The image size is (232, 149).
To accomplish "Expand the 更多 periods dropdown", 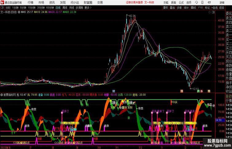I will [88, 8].
